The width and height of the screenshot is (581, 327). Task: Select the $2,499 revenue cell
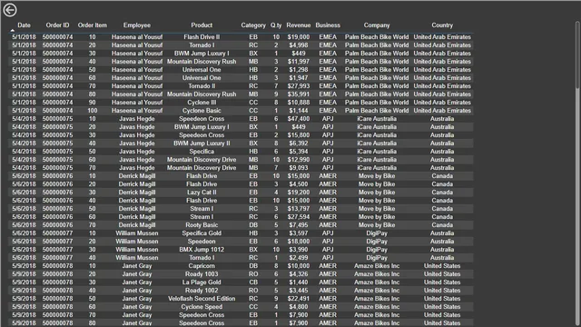click(x=299, y=258)
